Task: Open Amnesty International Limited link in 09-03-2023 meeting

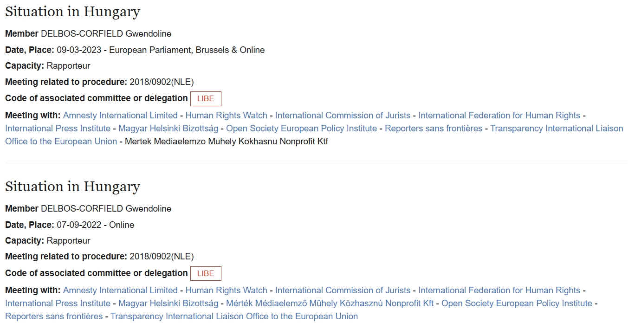Action: pyautogui.click(x=120, y=116)
